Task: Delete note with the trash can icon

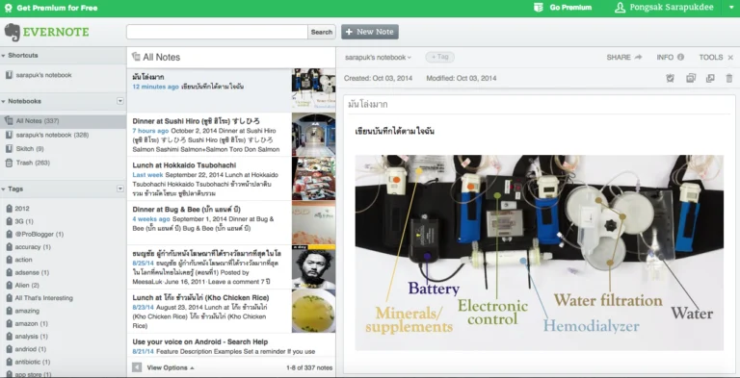Action: coord(729,78)
